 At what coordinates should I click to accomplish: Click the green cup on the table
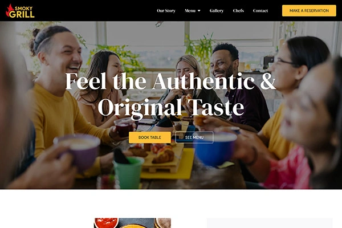pos(128,172)
